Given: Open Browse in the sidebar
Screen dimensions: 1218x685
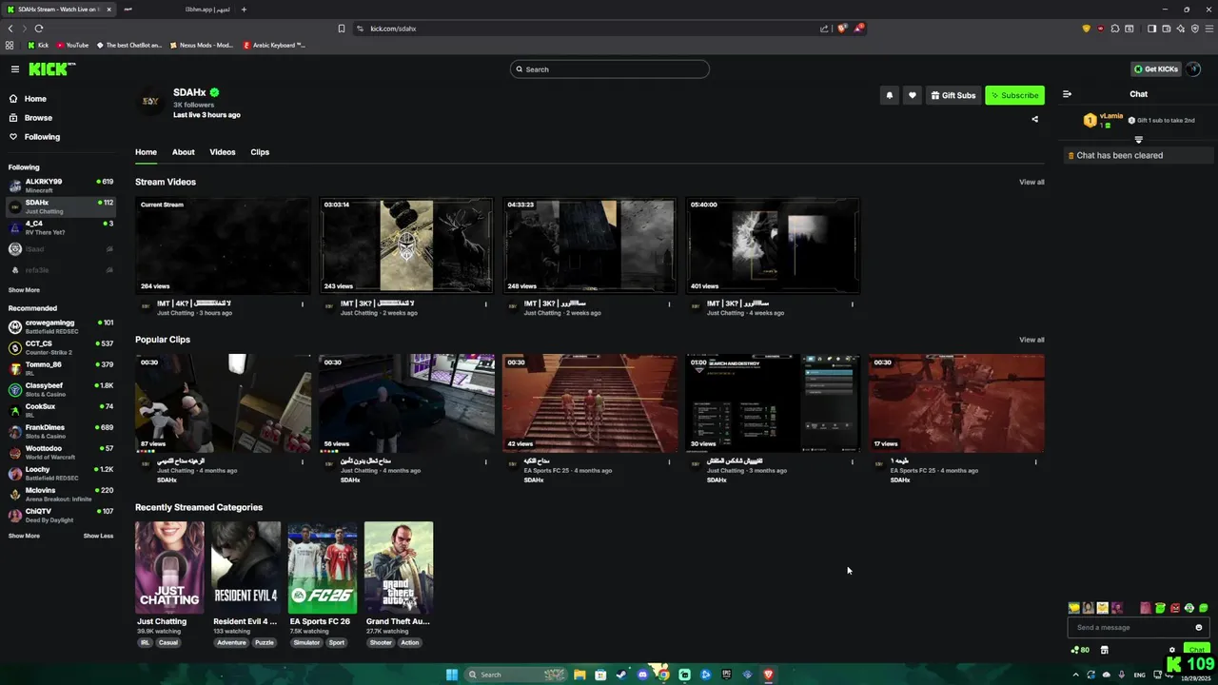Looking at the screenshot, I should point(38,118).
